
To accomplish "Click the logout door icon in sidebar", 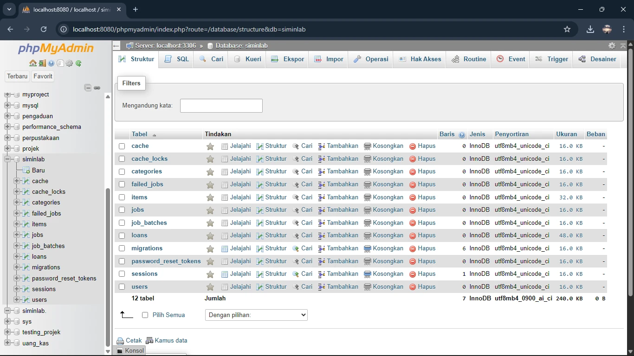I will coord(42,64).
